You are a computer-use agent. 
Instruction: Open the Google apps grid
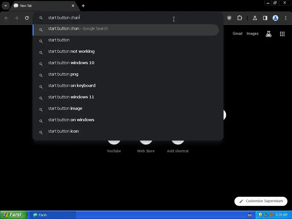pos(282,34)
